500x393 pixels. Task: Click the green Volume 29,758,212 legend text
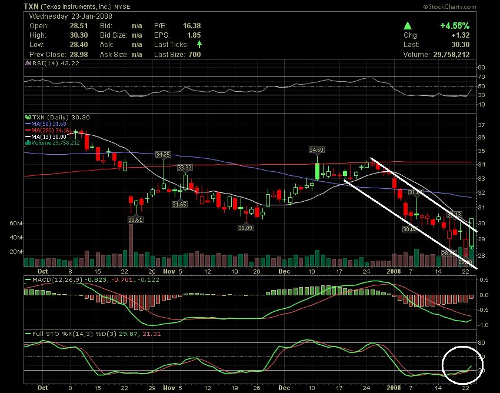click(55, 143)
